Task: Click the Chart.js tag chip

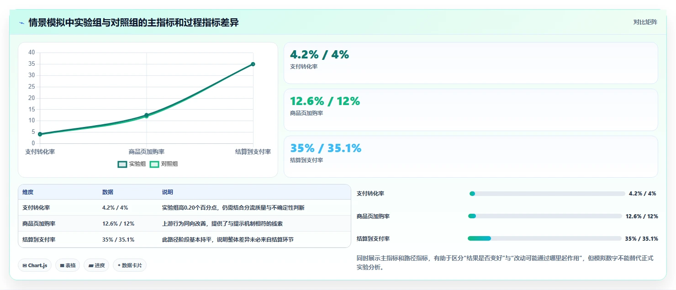Action: coord(35,265)
